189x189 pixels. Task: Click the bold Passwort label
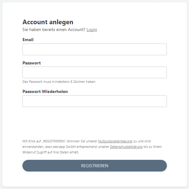pos(32,63)
